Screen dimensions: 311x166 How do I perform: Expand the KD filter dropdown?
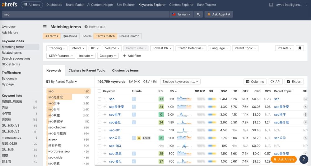click(x=95, y=48)
